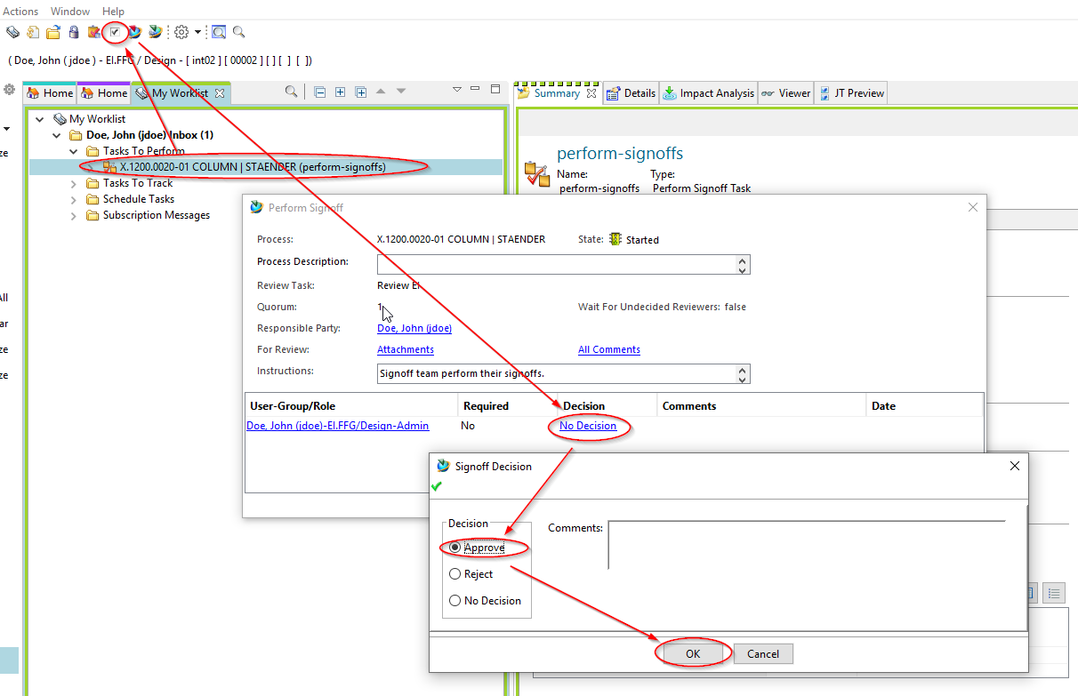The image size is (1078, 696).
Task: Click the Perform Signoff checkbox toolbar icon
Action: [x=115, y=32]
